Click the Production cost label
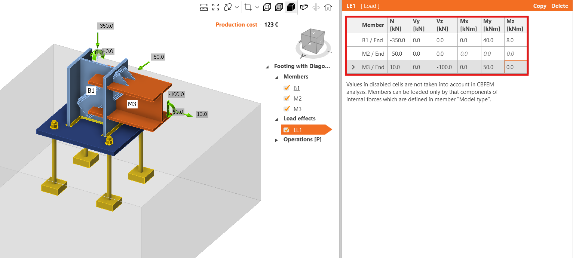Screen dimensions: 573x258 click(x=236, y=25)
